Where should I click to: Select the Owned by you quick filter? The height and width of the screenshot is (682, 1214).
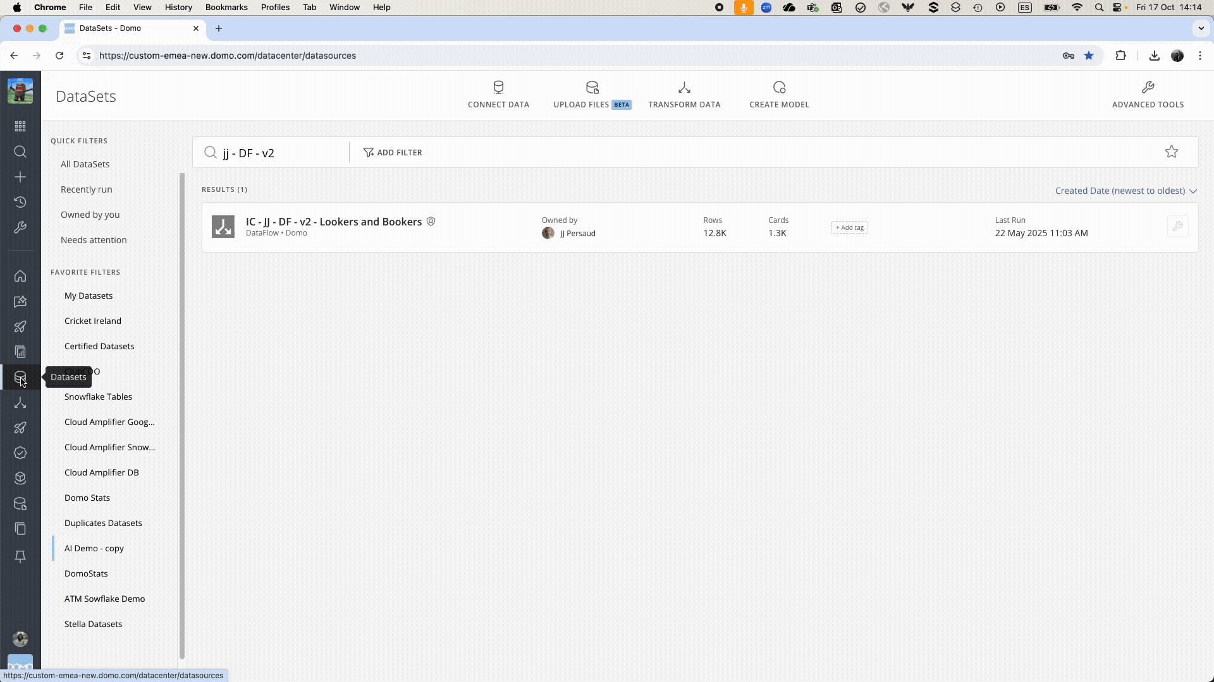click(90, 215)
